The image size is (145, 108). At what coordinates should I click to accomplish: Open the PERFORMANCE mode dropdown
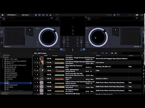[12, 15]
